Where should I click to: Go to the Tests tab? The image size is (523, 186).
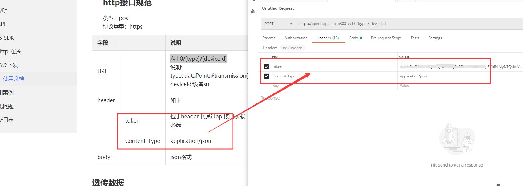(x=415, y=38)
